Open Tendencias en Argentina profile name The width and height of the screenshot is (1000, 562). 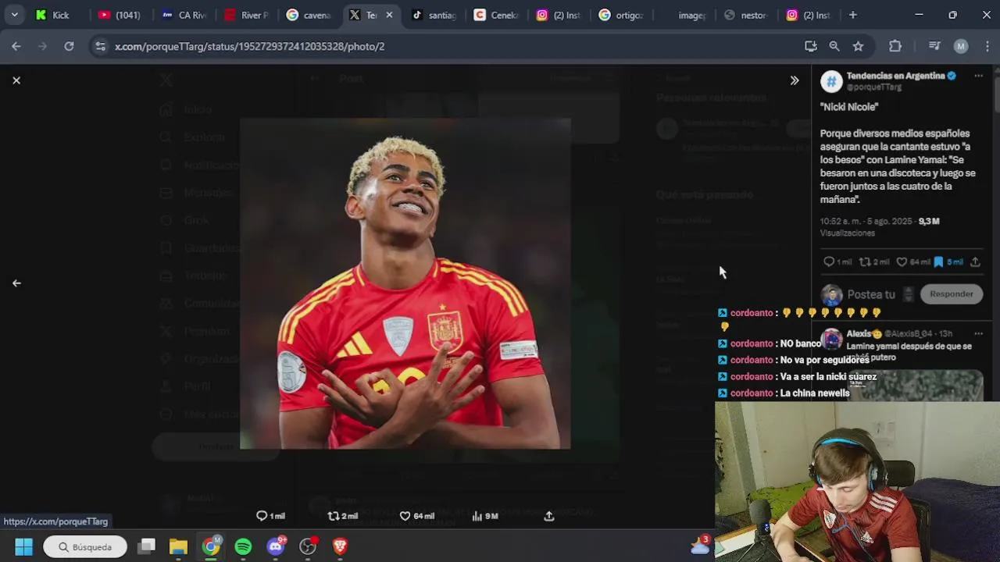coord(895,76)
